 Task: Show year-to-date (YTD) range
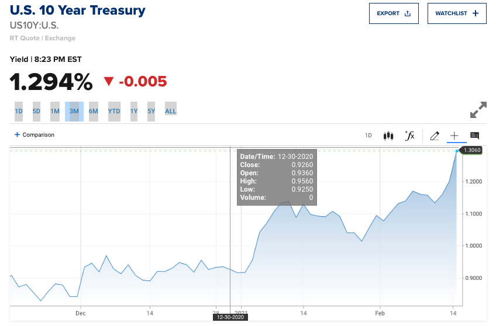click(114, 111)
